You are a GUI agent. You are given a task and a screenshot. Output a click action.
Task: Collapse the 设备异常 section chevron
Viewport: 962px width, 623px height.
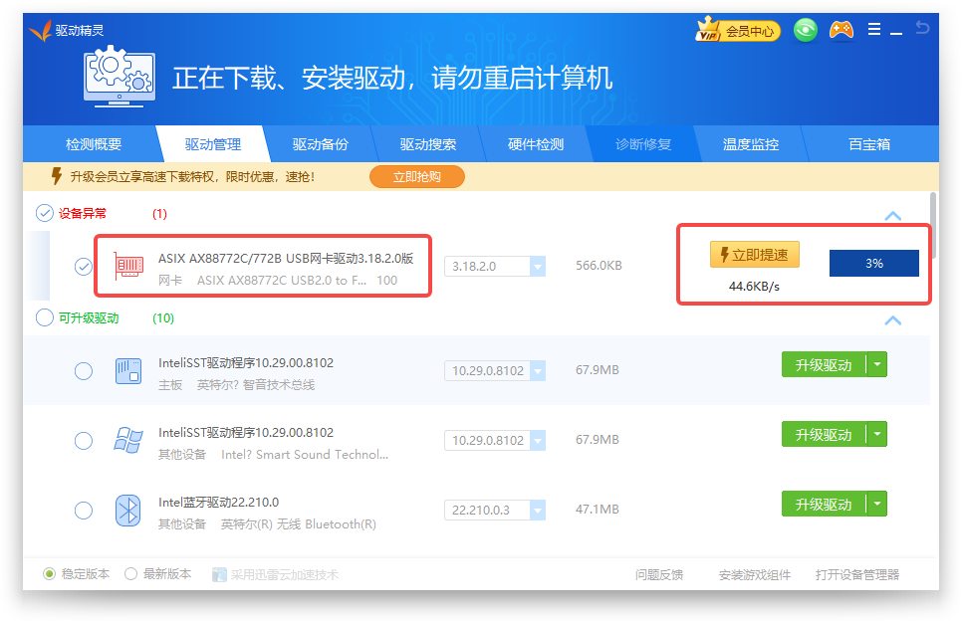[x=892, y=216]
